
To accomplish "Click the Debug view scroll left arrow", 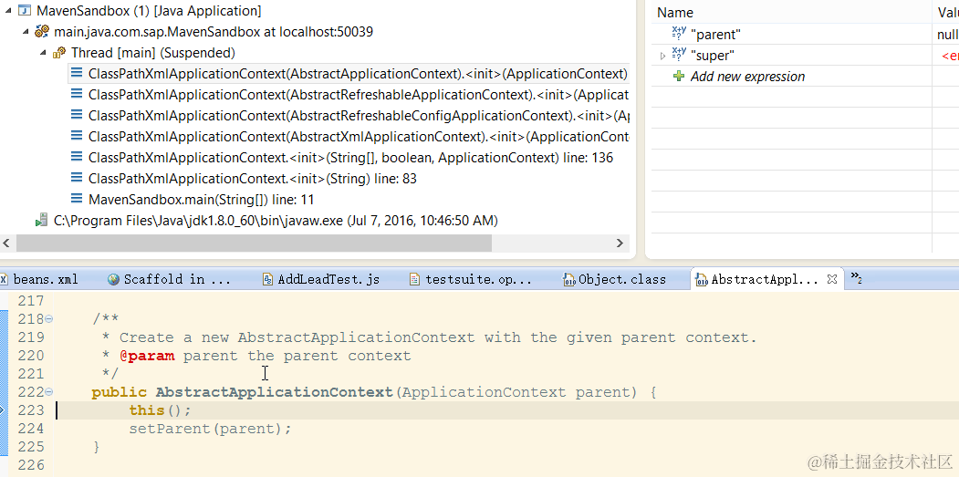I will pyautogui.click(x=6, y=243).
